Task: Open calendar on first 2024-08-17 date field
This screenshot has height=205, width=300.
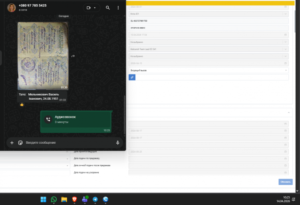Action: click(285, 131)
